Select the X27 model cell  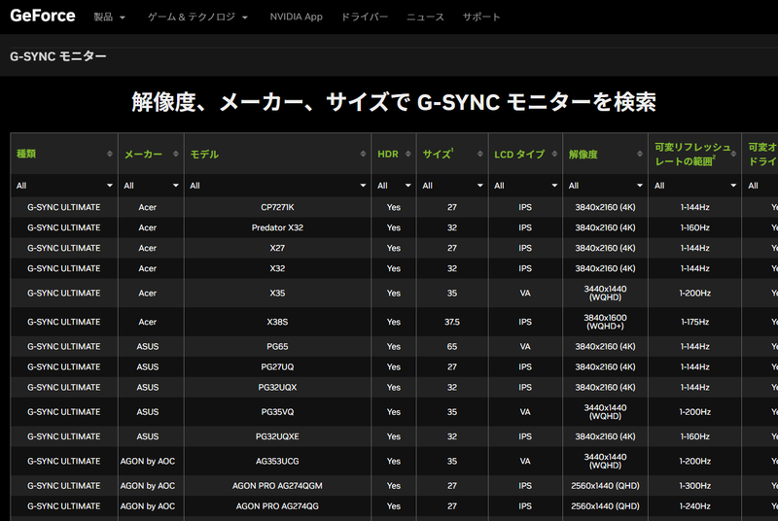click(277, 248)
